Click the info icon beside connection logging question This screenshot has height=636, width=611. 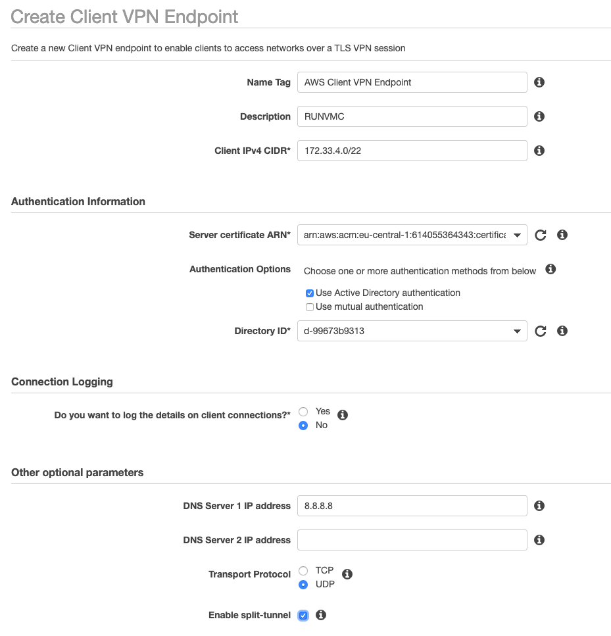click(x=342, y=414)
